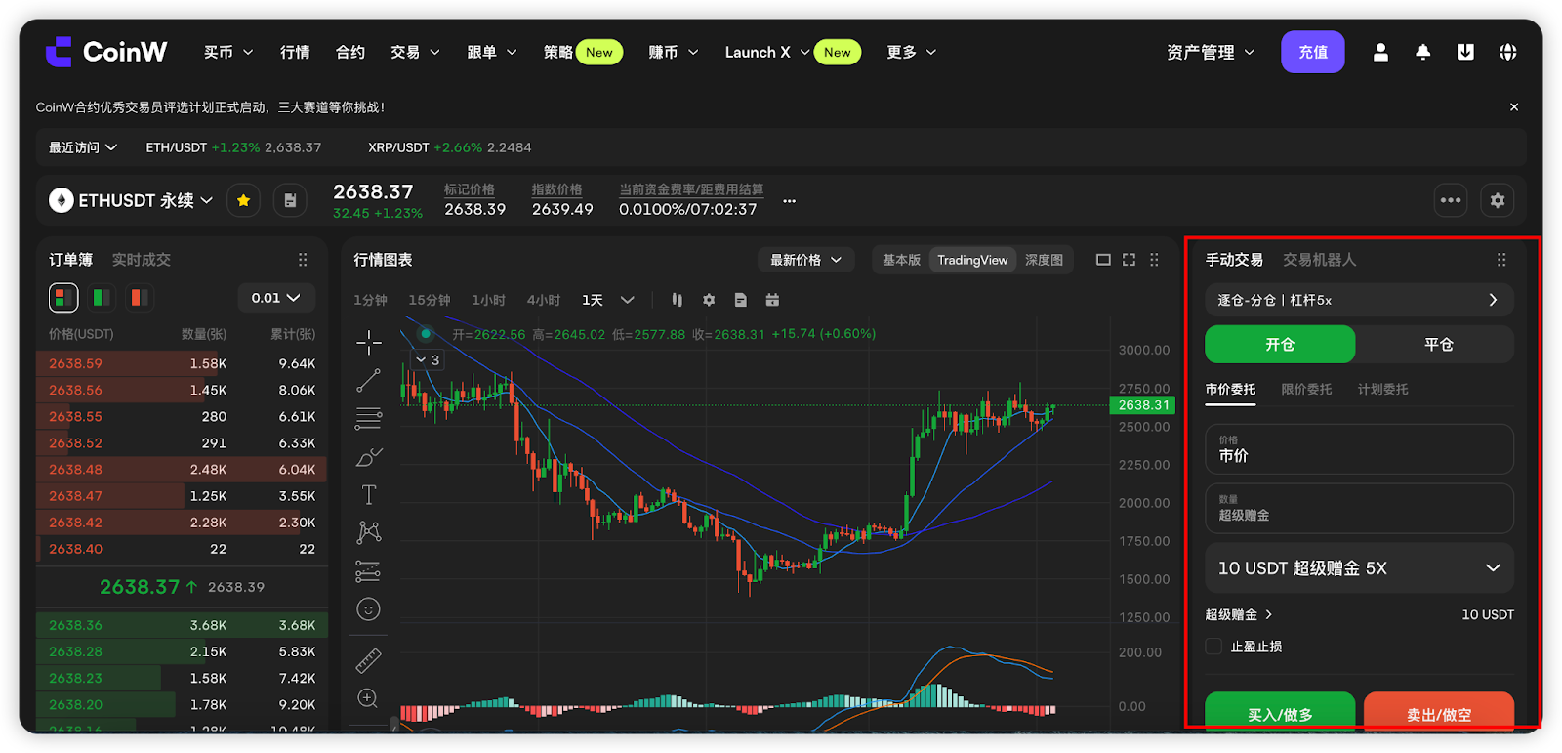The image size is (1562, 753).
Task: Click the download app icon
Action: coord(1465,52)
